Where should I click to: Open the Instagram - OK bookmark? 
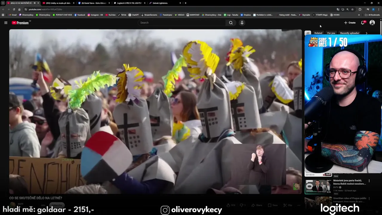(x=95, y=15)
